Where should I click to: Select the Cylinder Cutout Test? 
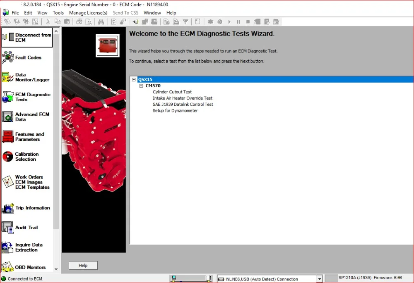(x=172, y=92)
